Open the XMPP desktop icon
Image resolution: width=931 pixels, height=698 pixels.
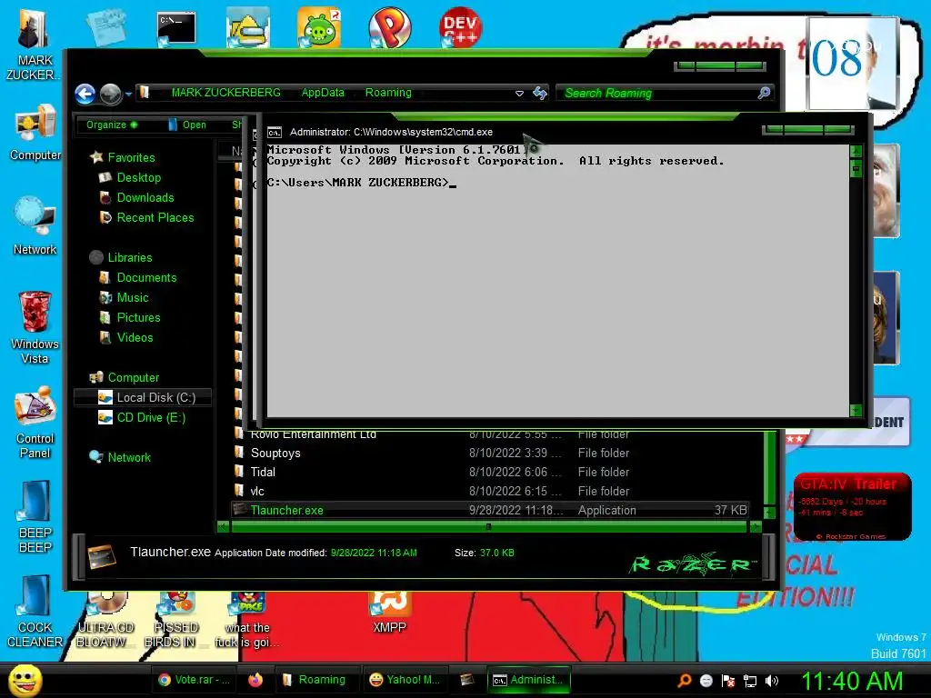click(389, 612)
